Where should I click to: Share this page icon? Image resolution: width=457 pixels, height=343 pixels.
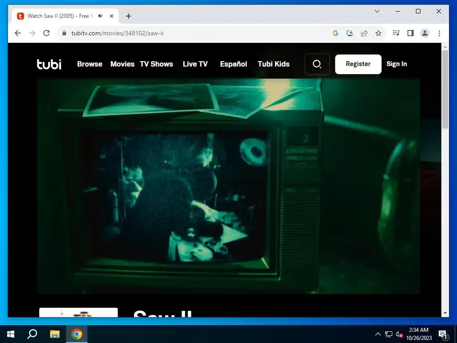point(364,33)
